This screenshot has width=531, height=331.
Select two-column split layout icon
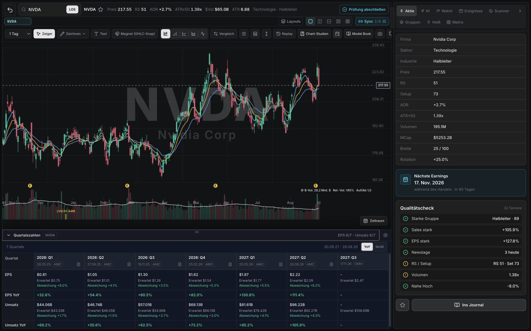[320, 22]
